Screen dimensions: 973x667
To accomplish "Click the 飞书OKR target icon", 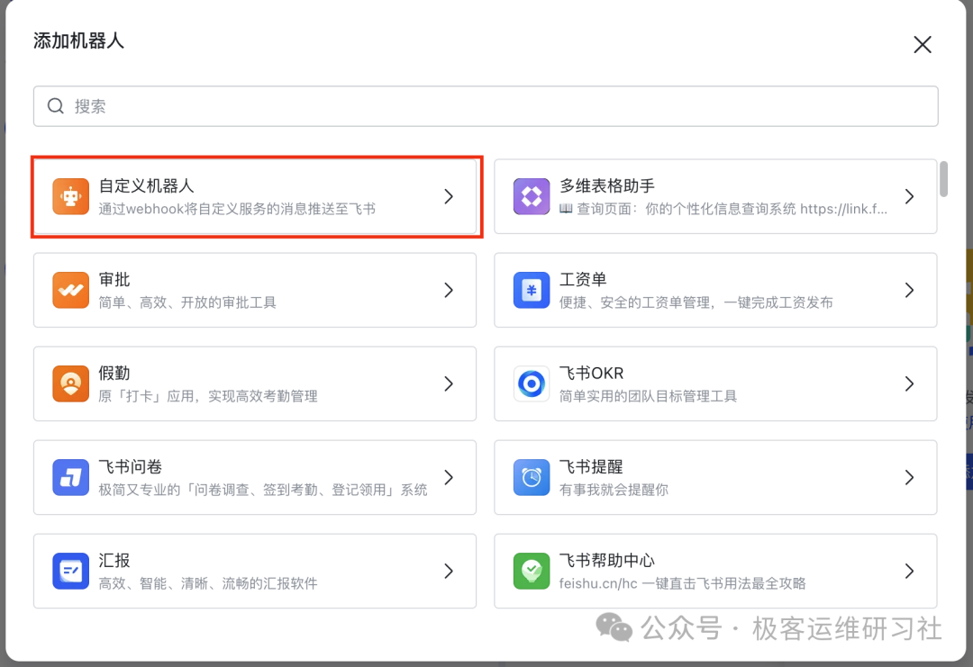I will coord(532,383).
